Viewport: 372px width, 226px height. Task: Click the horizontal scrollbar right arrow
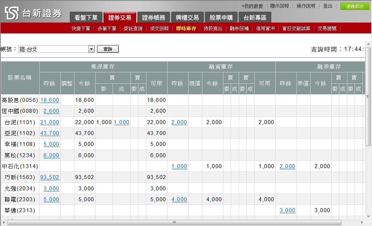tap(361, 222)
